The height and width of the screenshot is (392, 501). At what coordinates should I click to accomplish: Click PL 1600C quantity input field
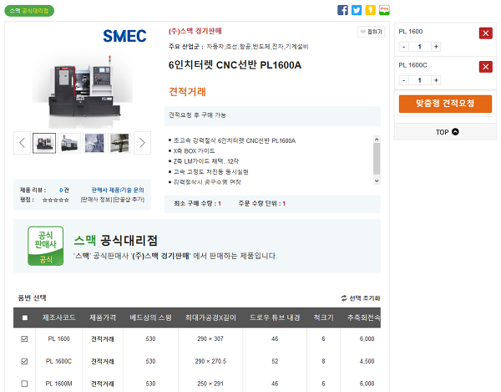pyautogui.click(x=420, y=80)
